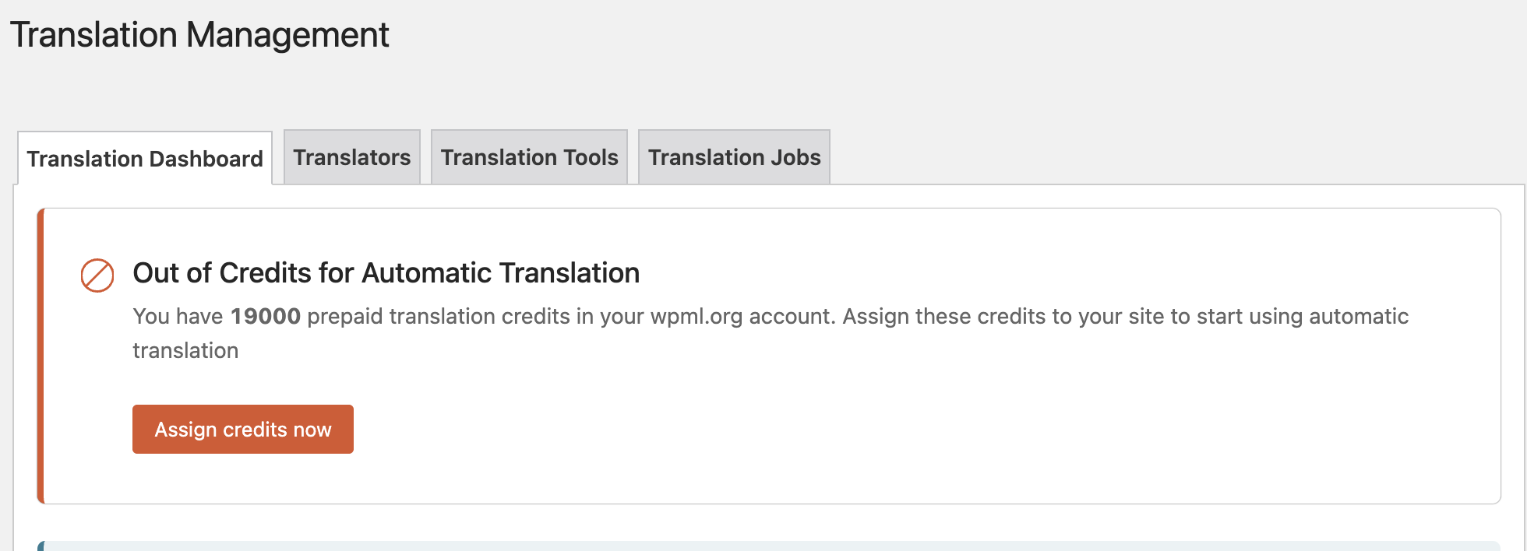Click the bold 19000 credits number
Screen dimensions: 1527x551
point(266,316)
